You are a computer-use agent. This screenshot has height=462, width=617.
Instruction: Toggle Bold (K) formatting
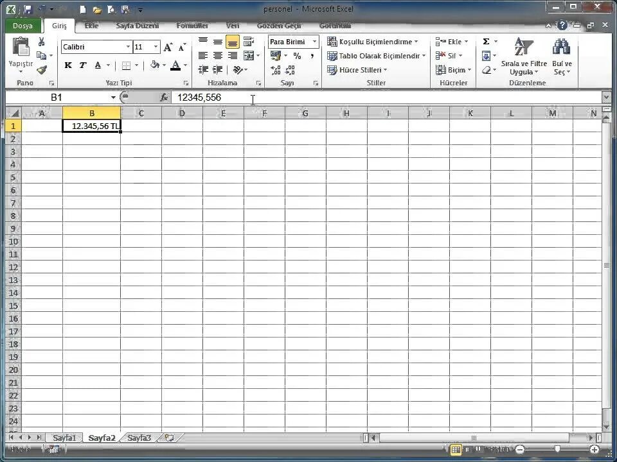pyautogui.click(x=68, y=65)
